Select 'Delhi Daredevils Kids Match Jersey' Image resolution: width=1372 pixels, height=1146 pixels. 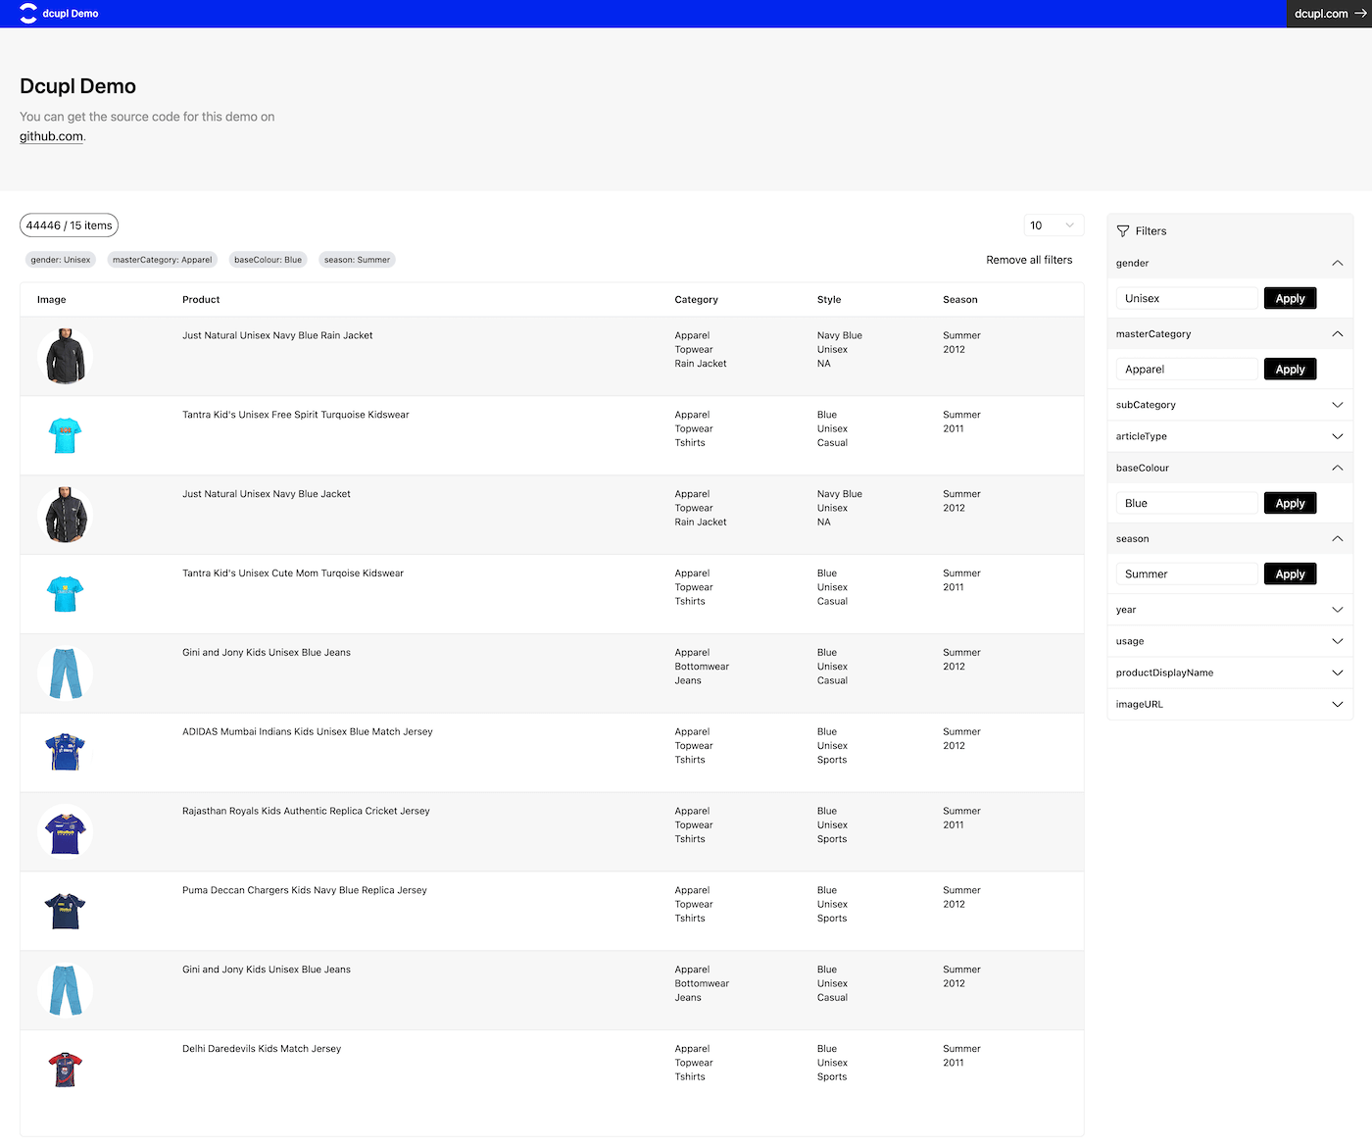tap(262, 1049)
